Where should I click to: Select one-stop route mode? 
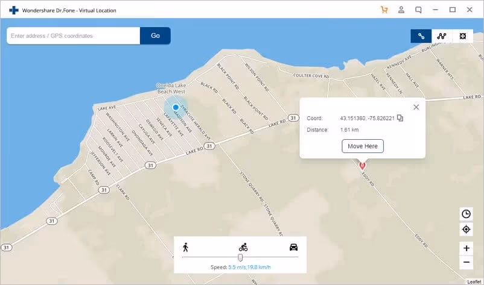(421, 36)
